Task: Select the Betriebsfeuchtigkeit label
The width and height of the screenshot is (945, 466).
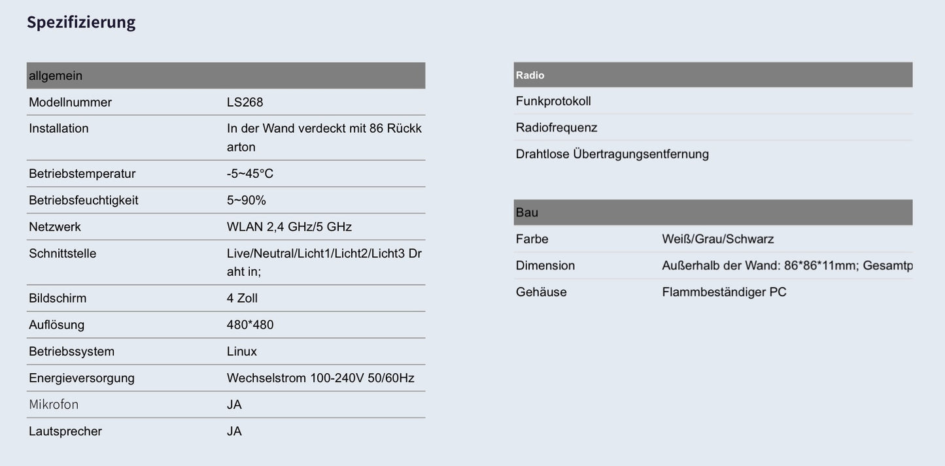Action: click(84, 201)
